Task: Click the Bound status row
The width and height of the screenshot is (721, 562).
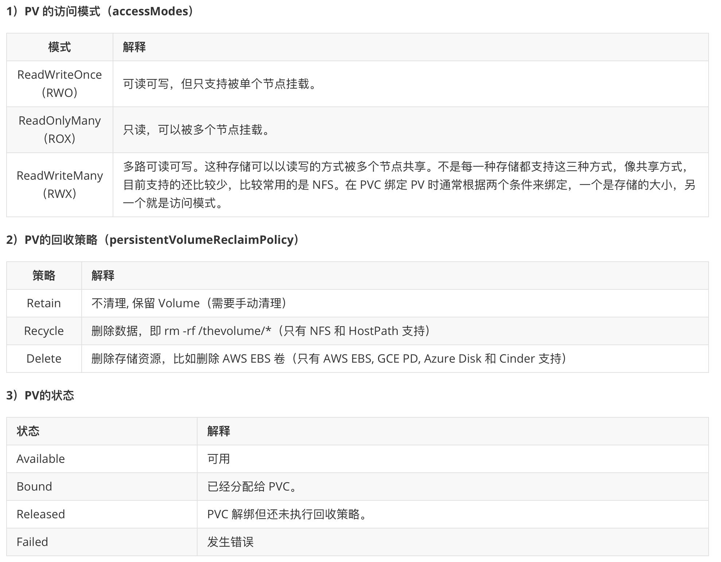Action: (34, 487)
